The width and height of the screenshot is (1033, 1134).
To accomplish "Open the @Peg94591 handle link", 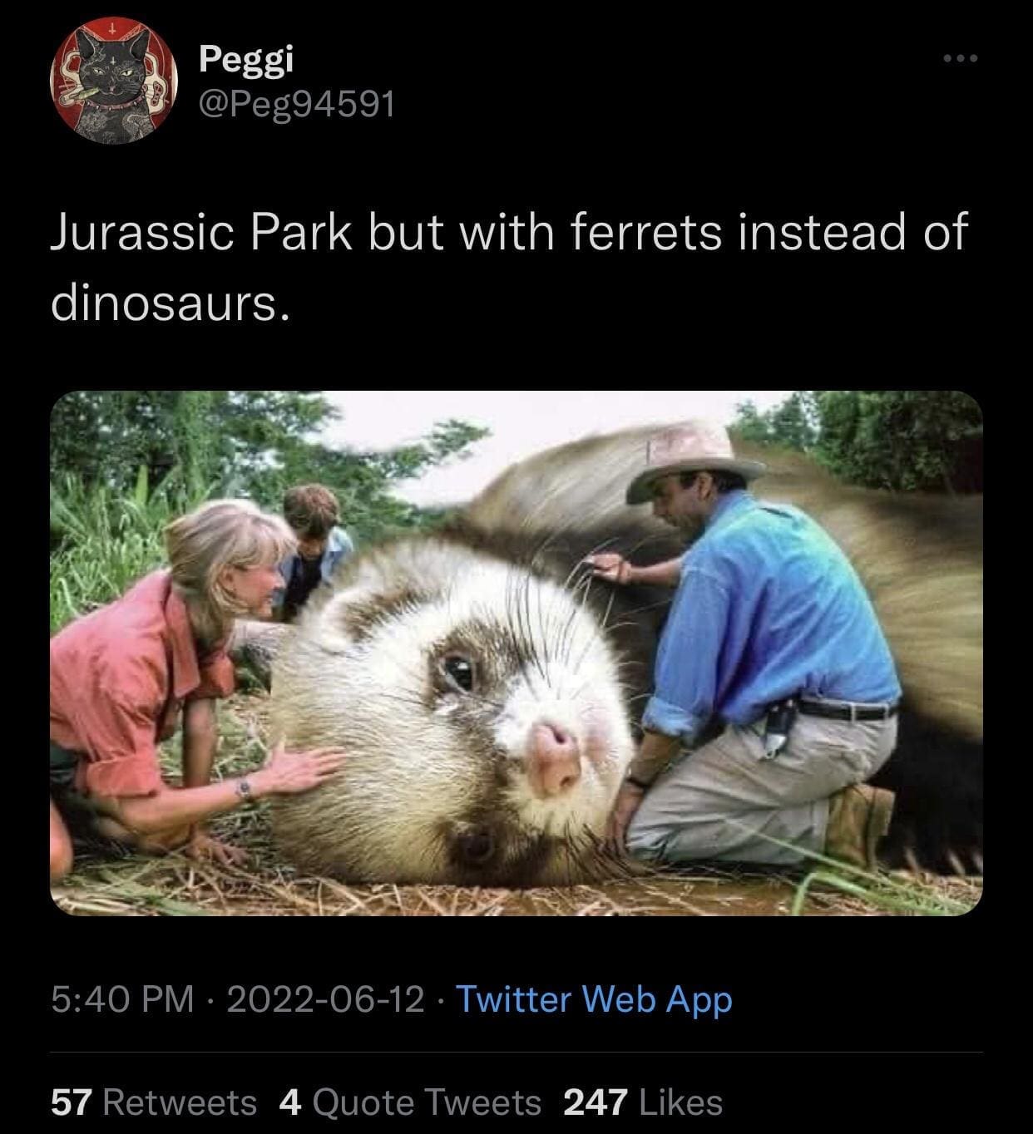I will (296, 103).
